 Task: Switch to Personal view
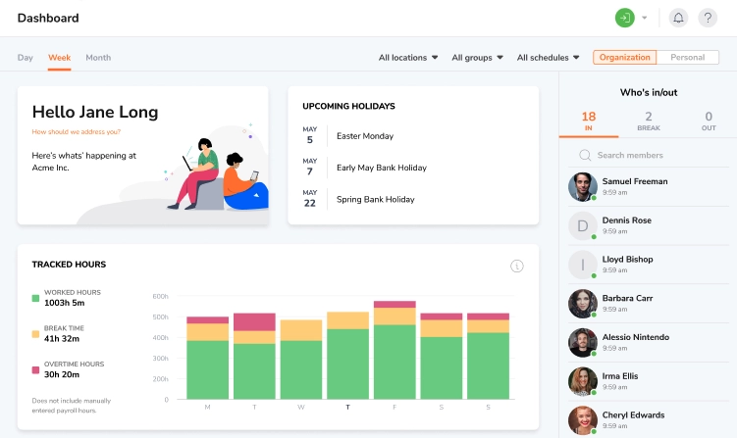(x=687, y=58)
